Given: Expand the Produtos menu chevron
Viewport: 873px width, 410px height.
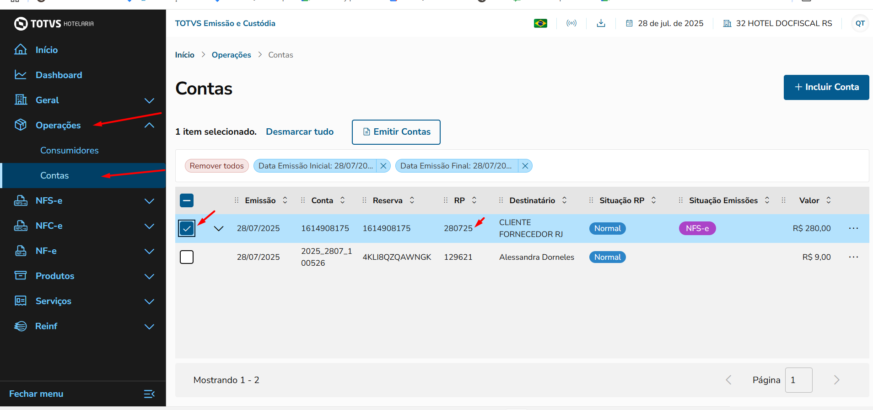Looking at the screenshot, I should [x=149, y=276].
